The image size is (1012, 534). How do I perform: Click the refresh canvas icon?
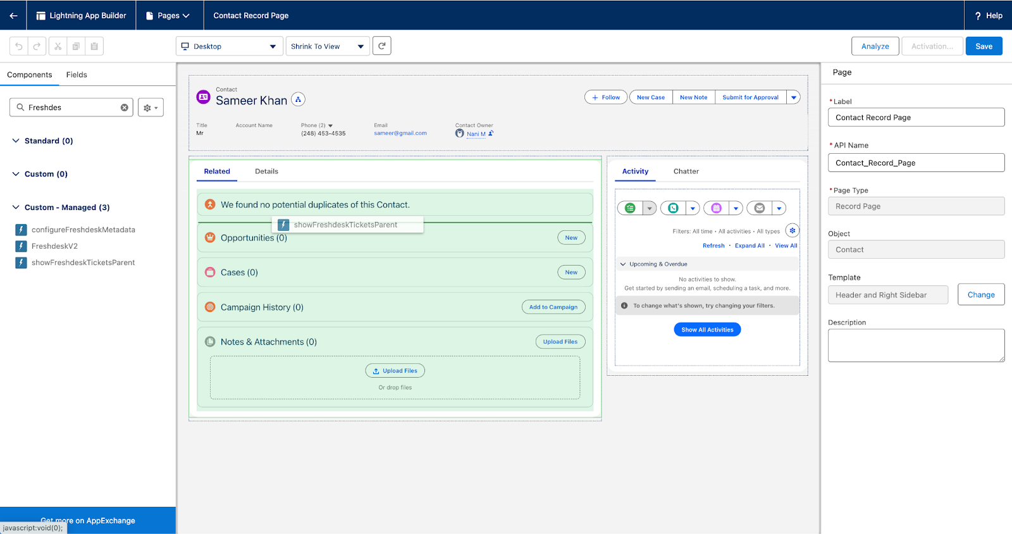pyautogui.click(x=382, y=46)
